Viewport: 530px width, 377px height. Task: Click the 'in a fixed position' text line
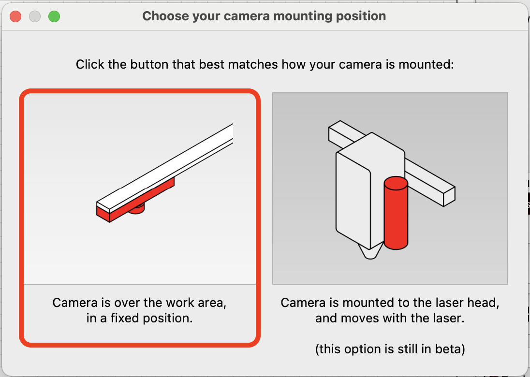coord(139,318)
